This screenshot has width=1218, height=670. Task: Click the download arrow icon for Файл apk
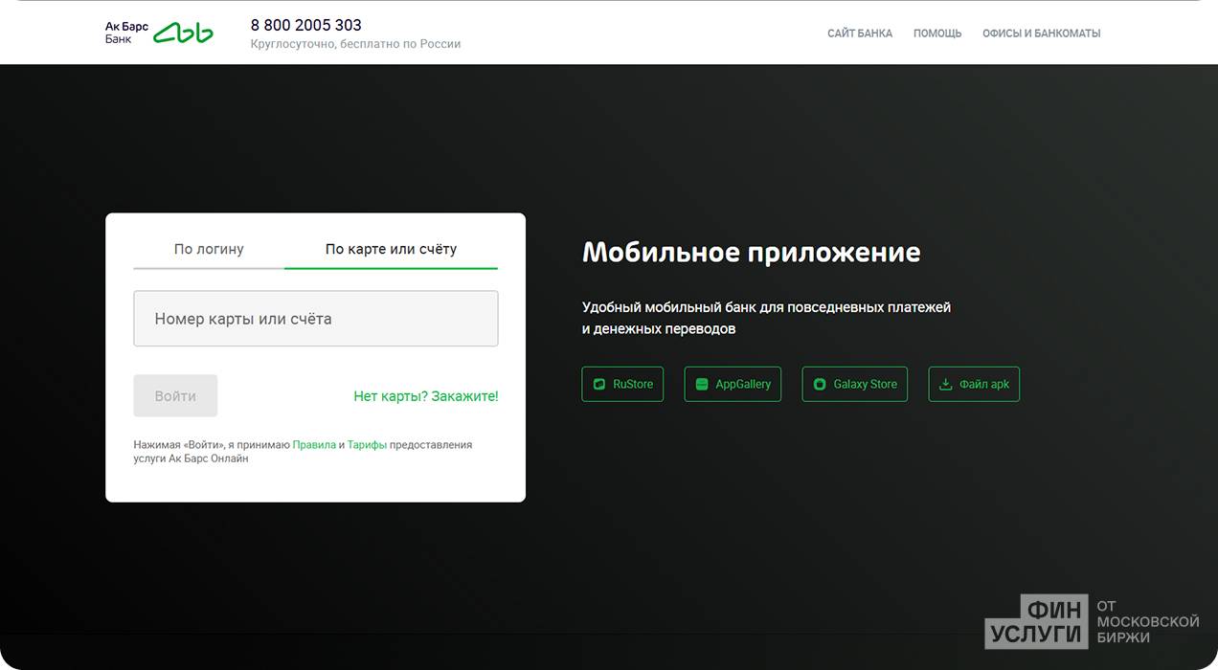coord(945,384)
